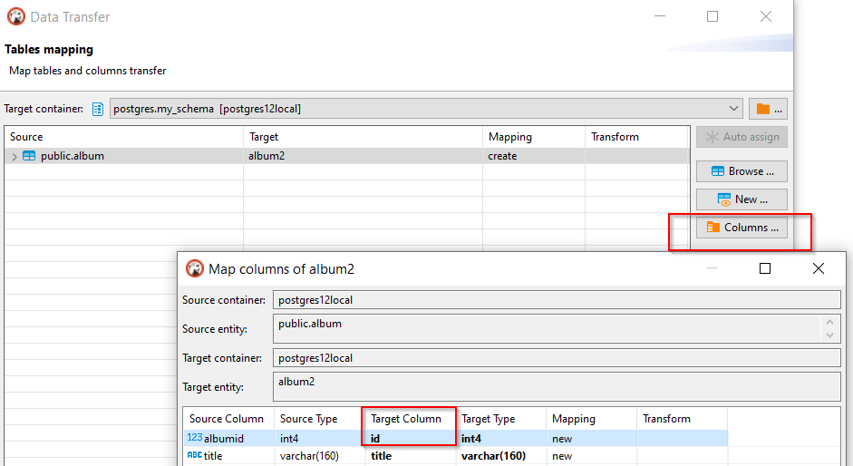Click the Browse ... button
Viewport: 853px width, 466px height.
point(742,171)
